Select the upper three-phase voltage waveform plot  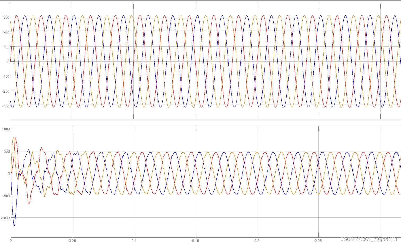click(206, 61)
